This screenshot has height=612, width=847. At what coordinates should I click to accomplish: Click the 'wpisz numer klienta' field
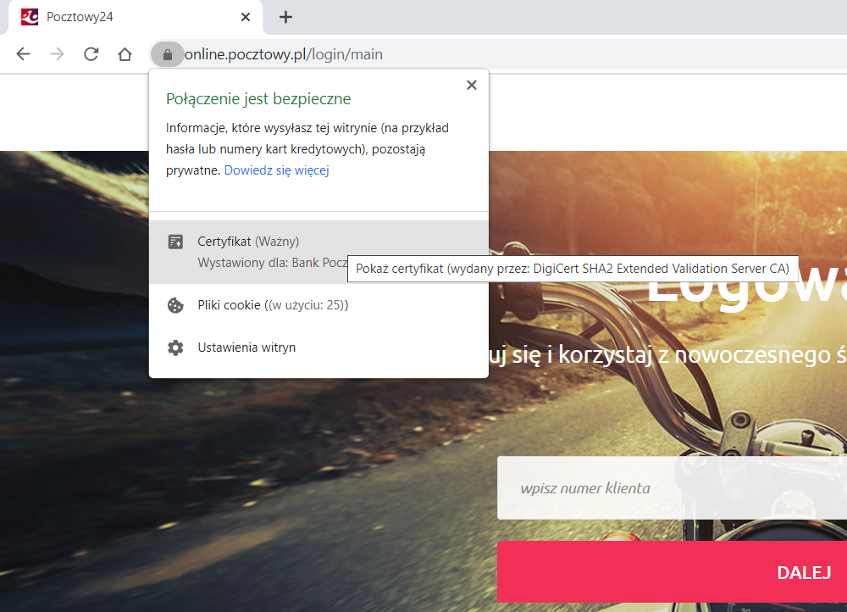672,488
